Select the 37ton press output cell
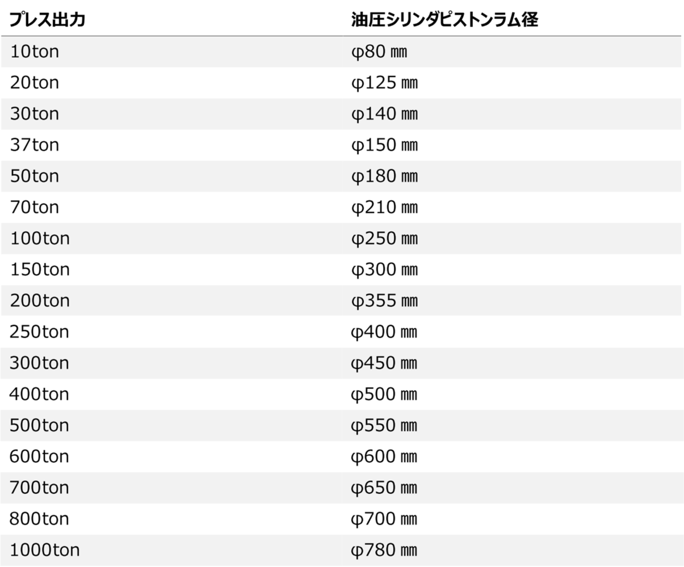This screenshot has height=567, width=684. pos(34,145)
